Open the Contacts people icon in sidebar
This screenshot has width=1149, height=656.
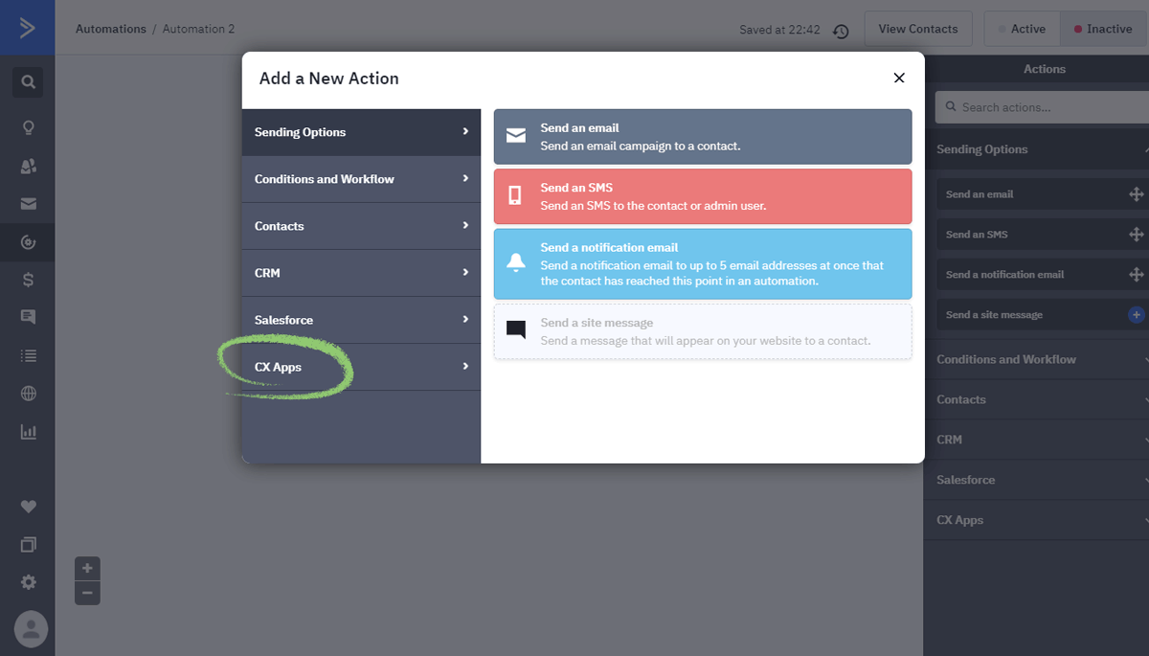click(x=29, y=166)
